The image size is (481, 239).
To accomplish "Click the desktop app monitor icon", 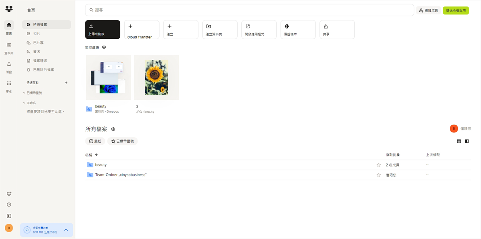I will coord(9,194).
